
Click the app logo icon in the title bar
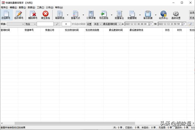click(x=3, y=3)
